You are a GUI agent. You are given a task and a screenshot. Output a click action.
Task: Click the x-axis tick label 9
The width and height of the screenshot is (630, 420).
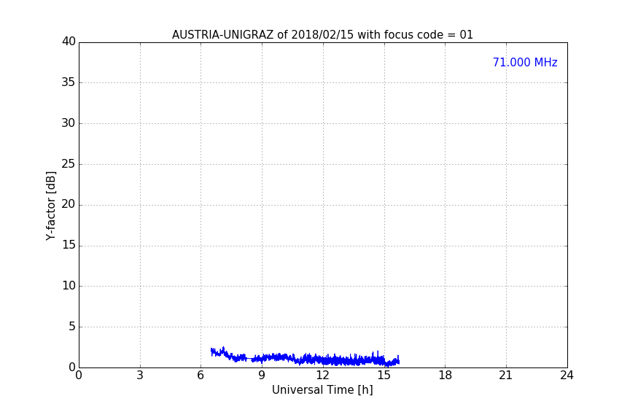point(262,376)
